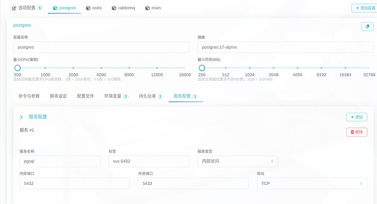Click the memory value label 32768

click(x=369, y=75)
